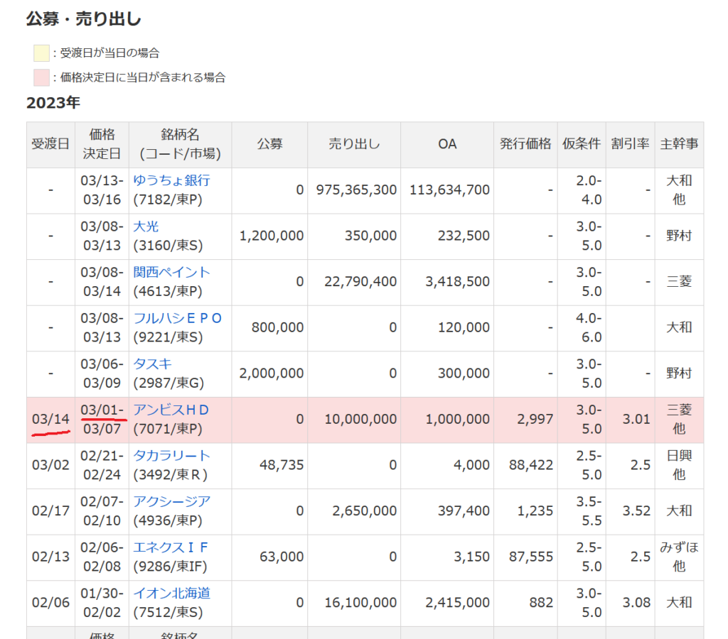
Task: Click the yellow legend swatch for 受渡日
Action: pyautogui.click(x=41, y=53)
